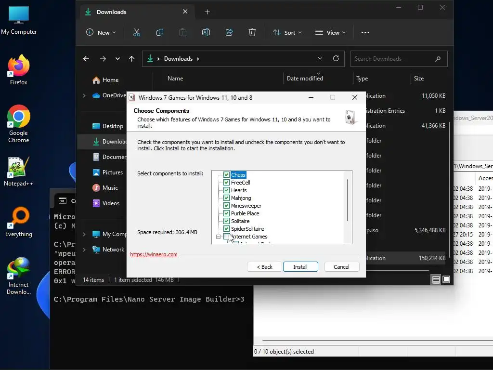The image size is (493, 370).
Task: Select Home in the navigation pane
Action: pyautogui.click(x=105, y=80)
